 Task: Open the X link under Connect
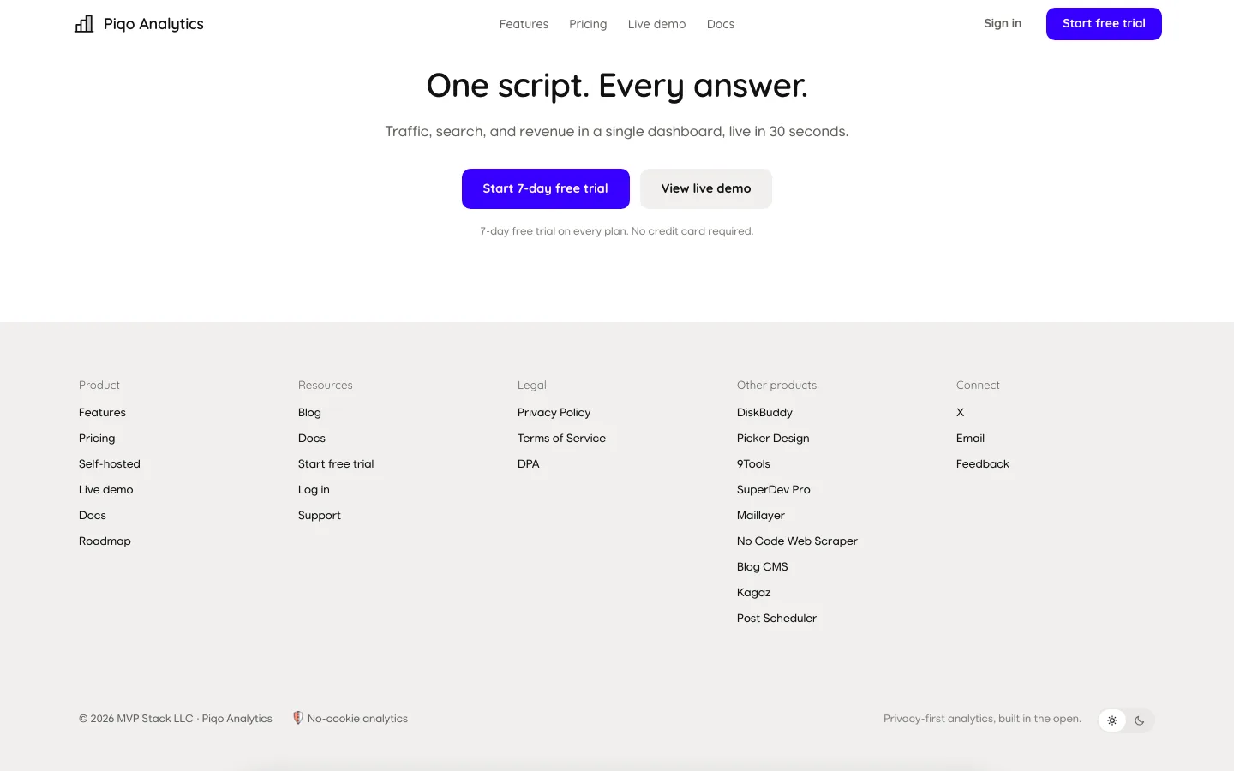point(961,412)
